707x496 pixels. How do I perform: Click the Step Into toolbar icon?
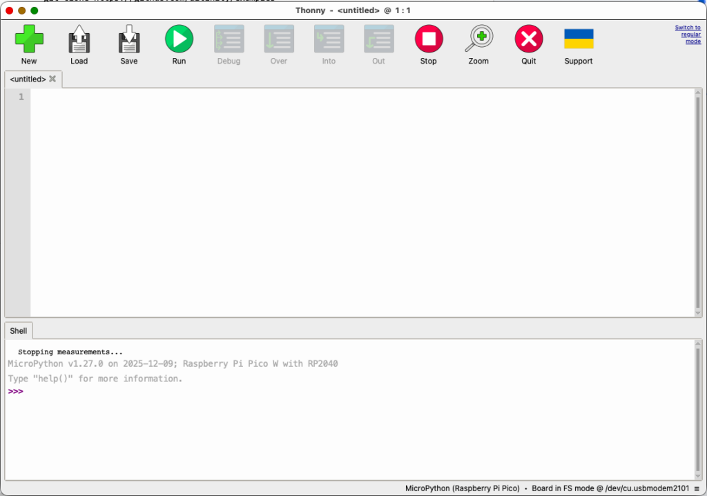coord(329,39)
